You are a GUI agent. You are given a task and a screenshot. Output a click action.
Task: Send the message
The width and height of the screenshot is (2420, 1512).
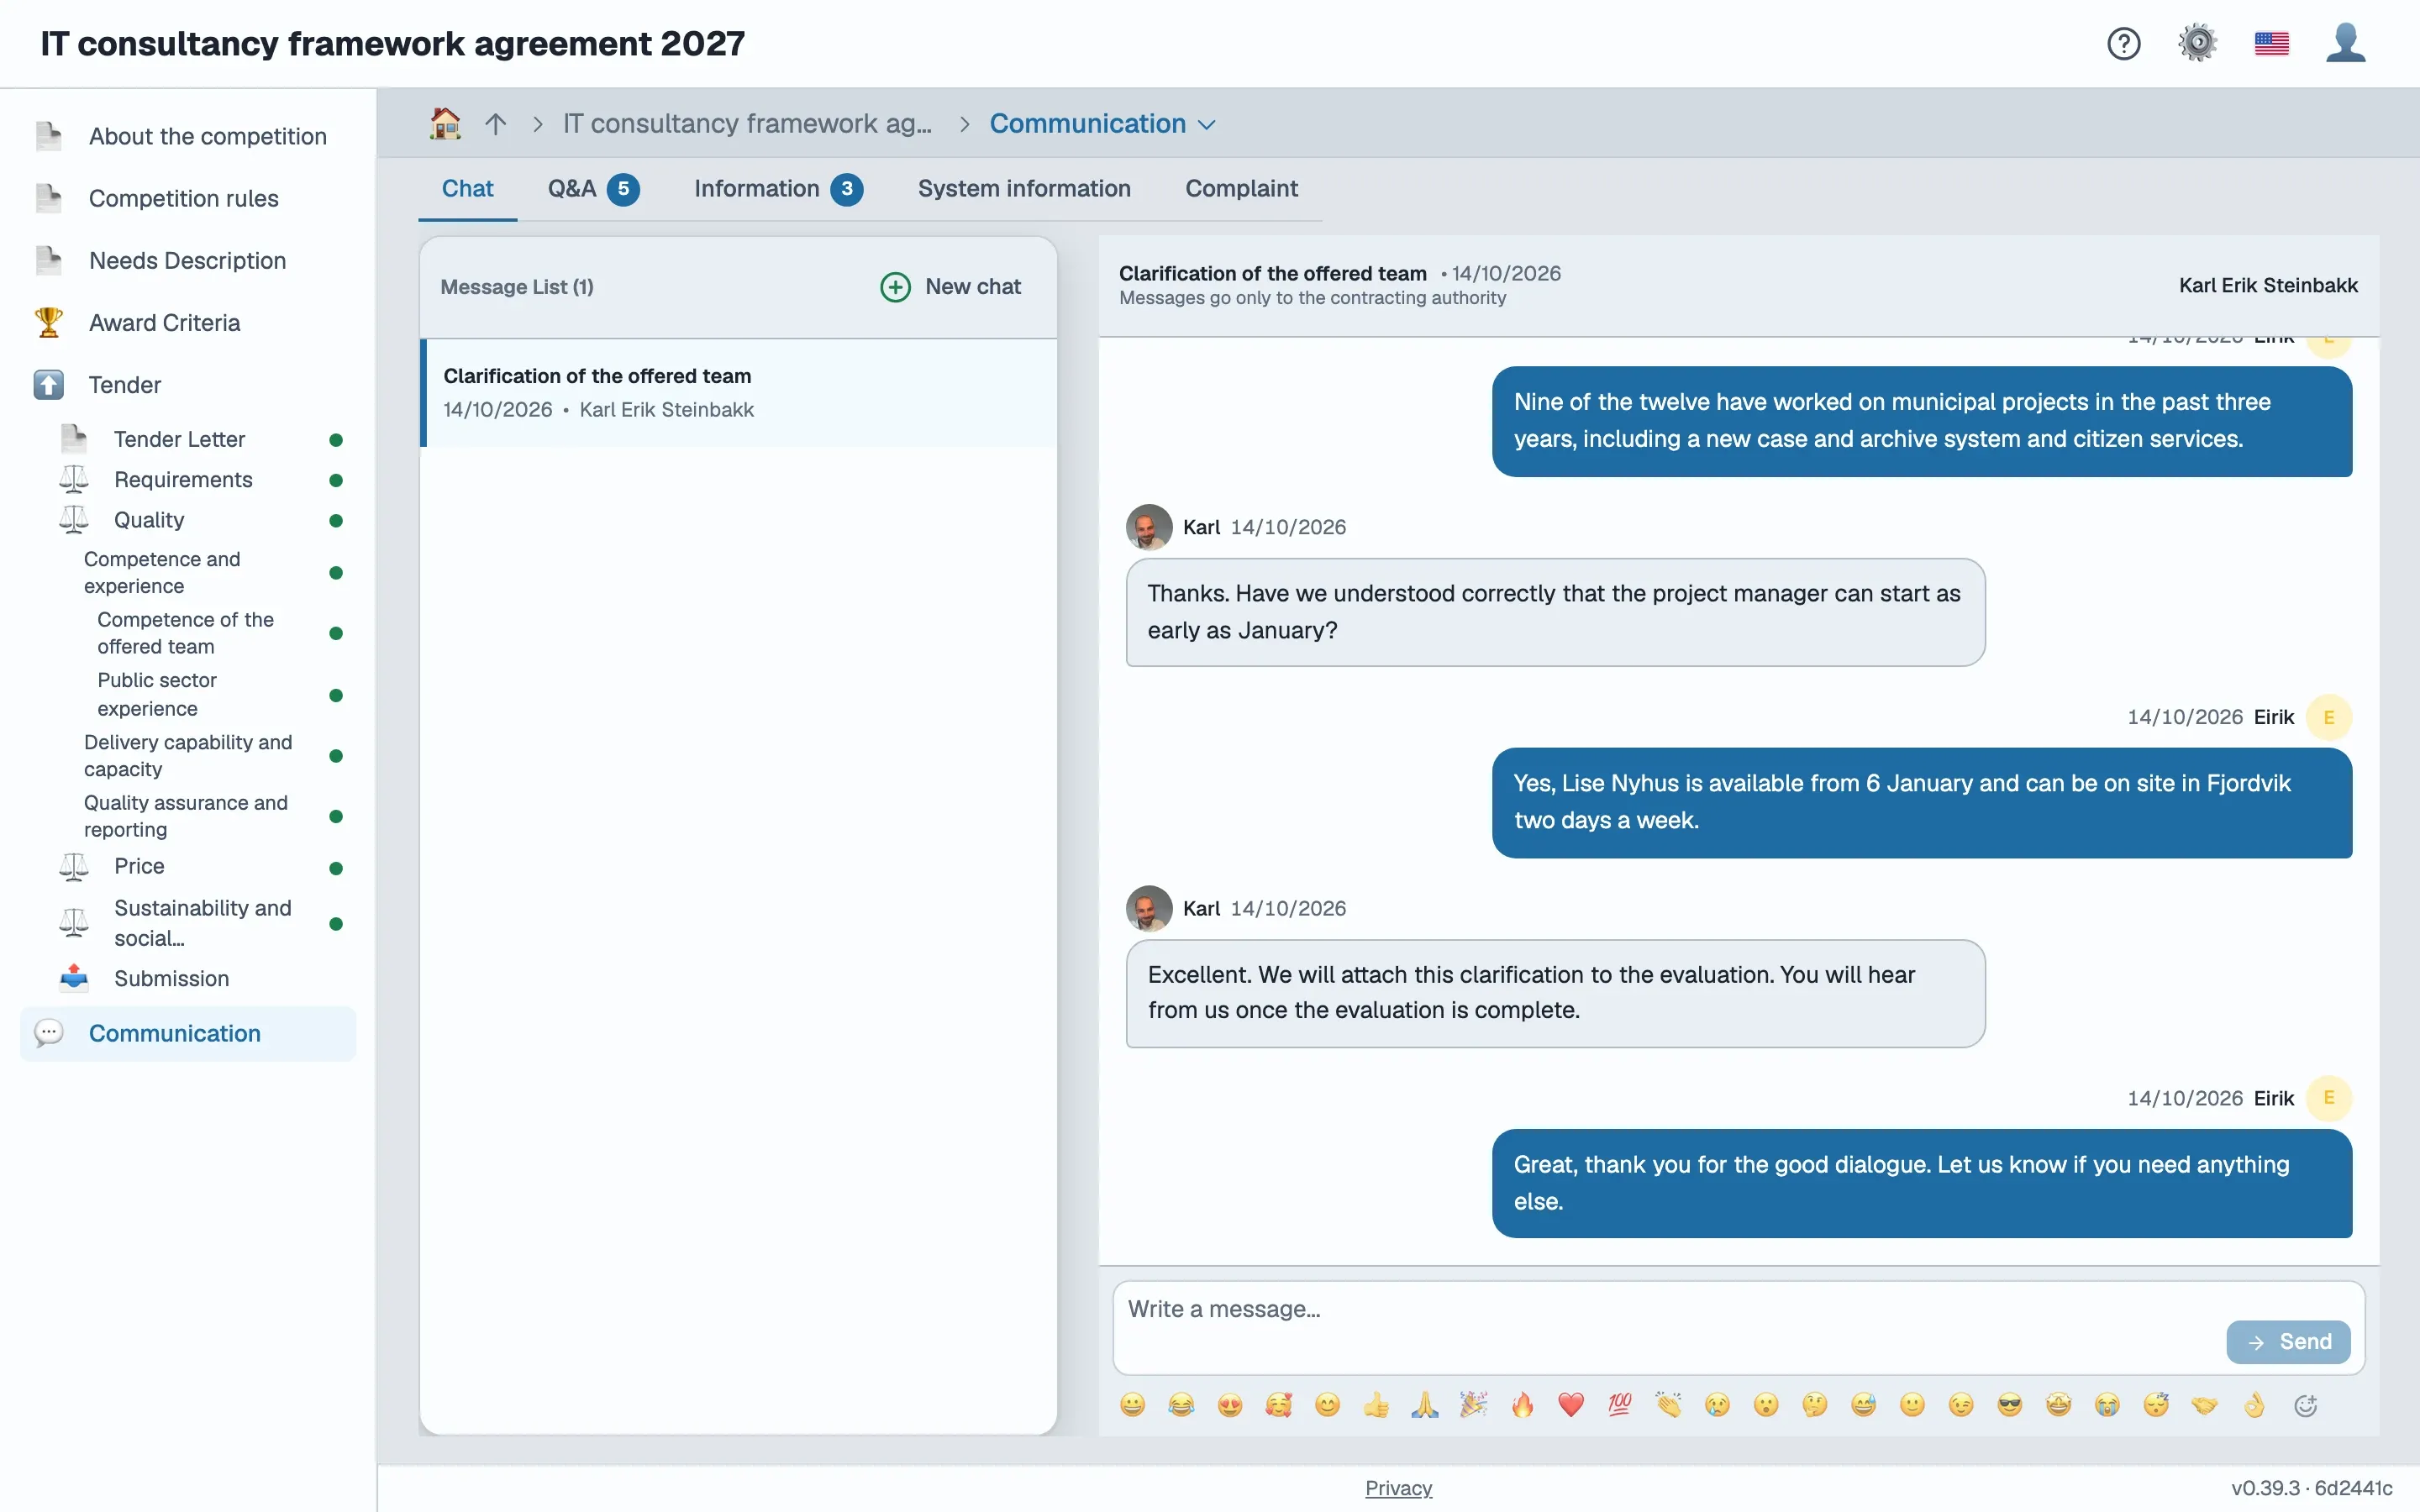pos(2288,1342)
